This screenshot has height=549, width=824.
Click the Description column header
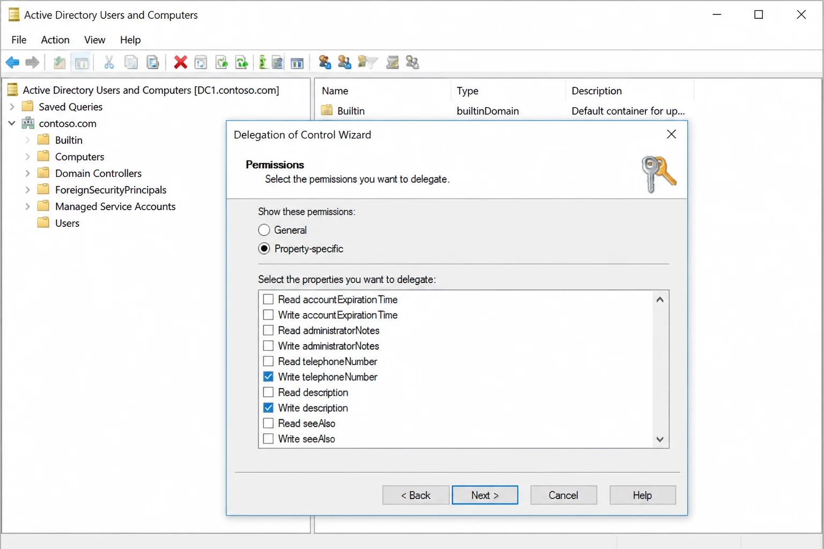(x=630, y=91)
